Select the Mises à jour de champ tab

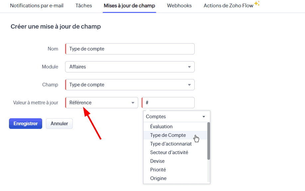tap(129, 6)
